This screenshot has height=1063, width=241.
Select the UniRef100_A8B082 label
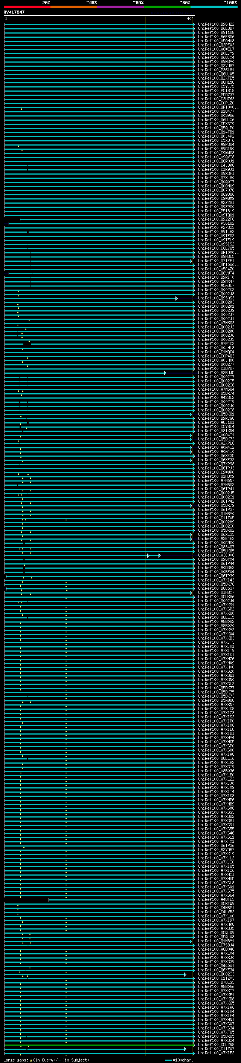[x=216, y=622]
